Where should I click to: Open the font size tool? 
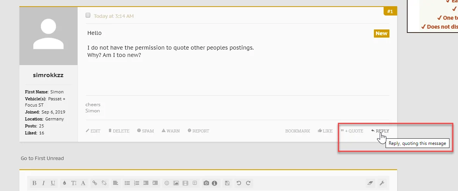tap(74, 183)
